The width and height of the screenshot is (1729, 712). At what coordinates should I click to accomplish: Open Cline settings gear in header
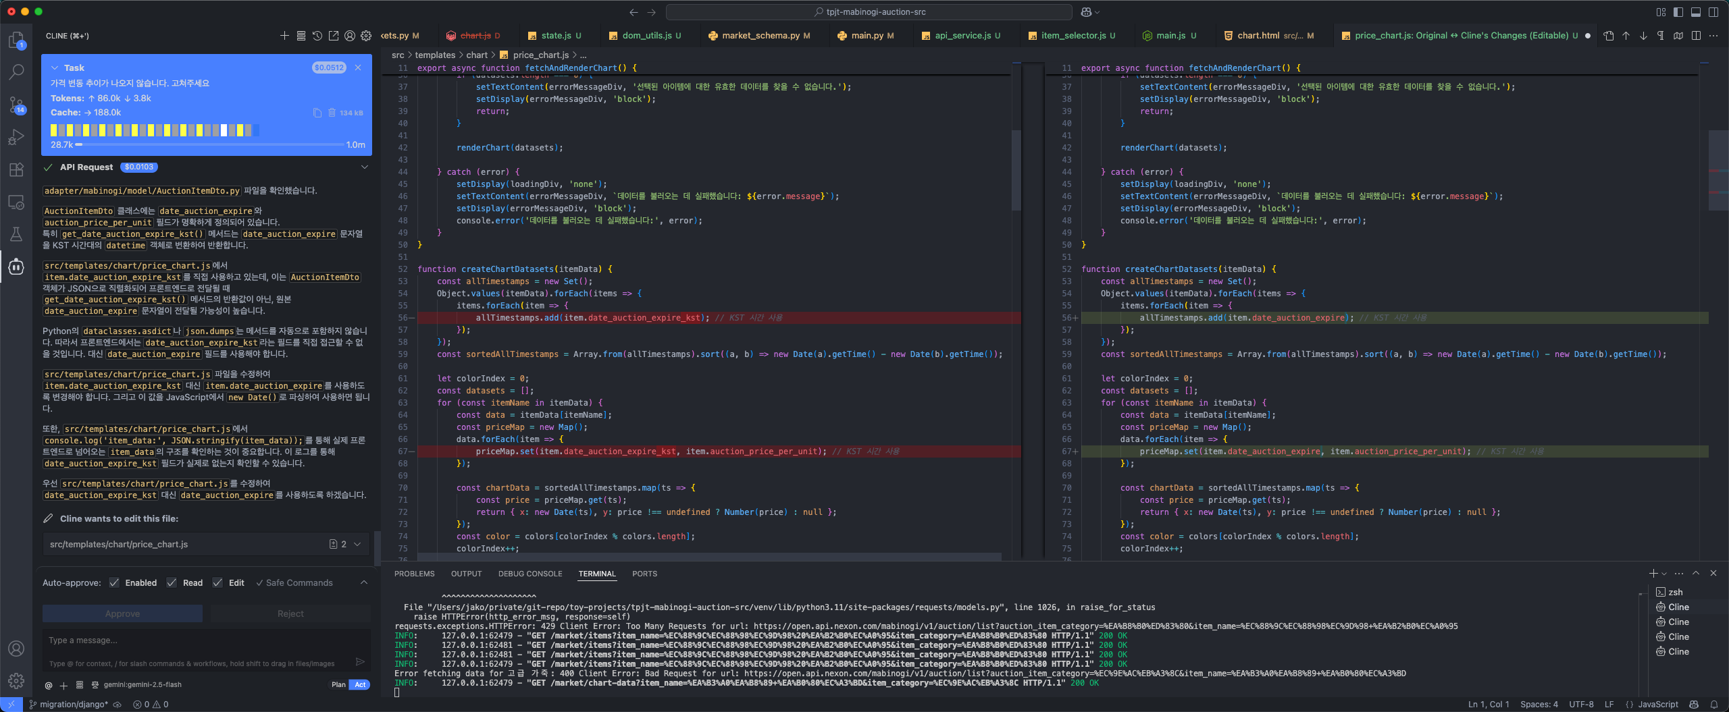point(366,36)
